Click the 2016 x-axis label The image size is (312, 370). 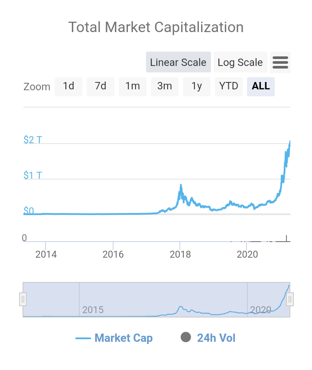pos(113,254)
